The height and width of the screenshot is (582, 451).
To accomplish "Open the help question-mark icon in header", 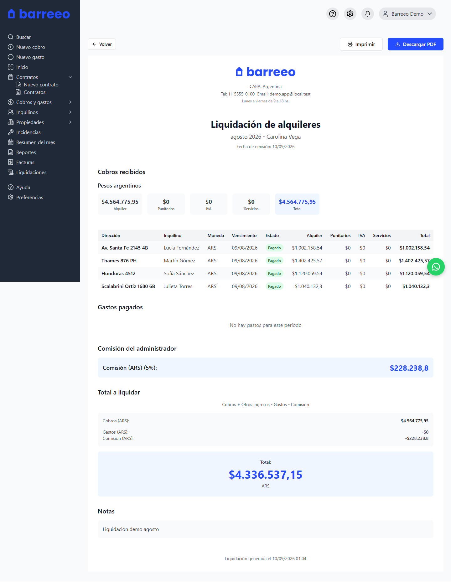I will pos(333,14).
